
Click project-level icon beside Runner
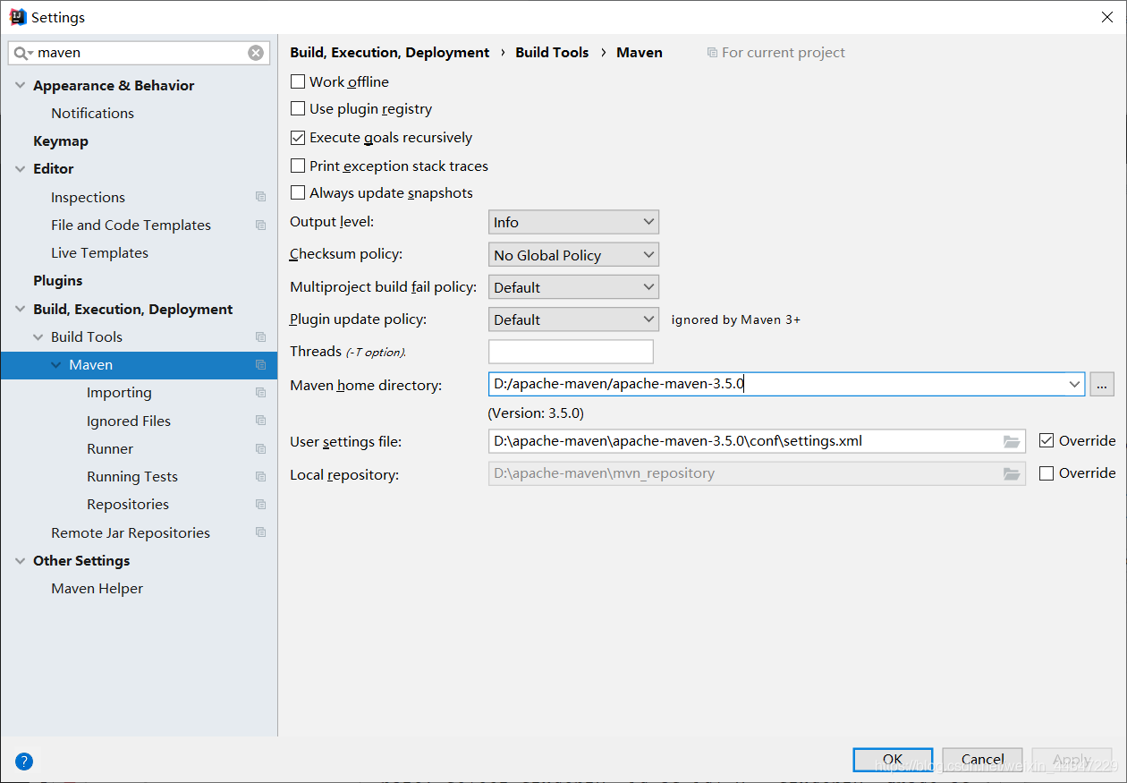pos(261,448)
